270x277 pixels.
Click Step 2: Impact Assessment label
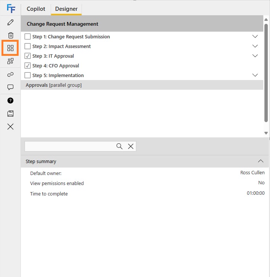coord(61,46)
